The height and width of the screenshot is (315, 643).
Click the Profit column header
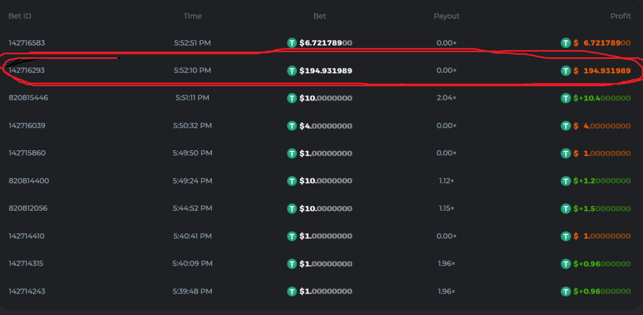[620, 16]
